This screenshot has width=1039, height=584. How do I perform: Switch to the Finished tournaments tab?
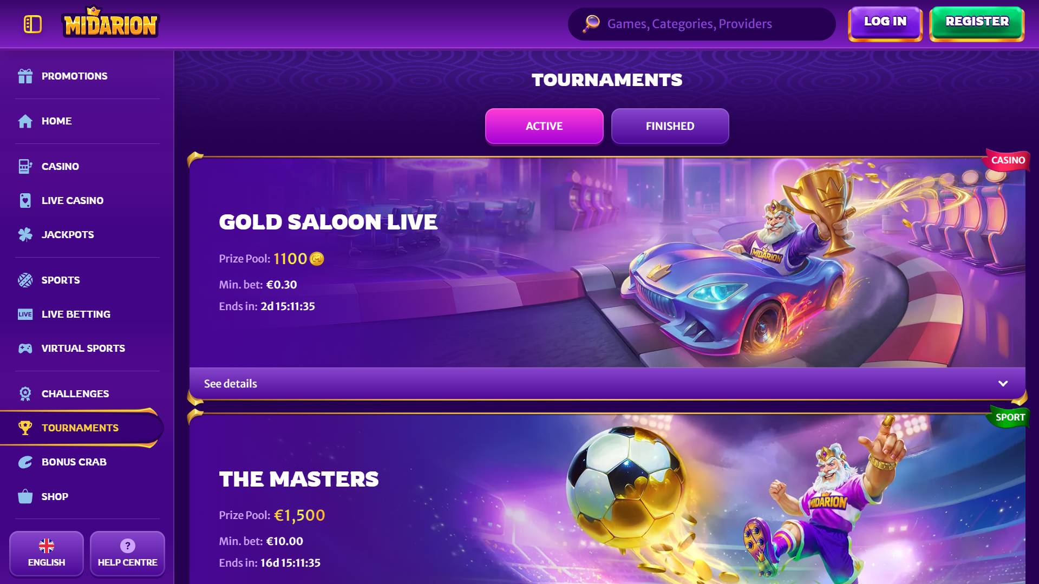pyautogui.click(x=670, y=126)
